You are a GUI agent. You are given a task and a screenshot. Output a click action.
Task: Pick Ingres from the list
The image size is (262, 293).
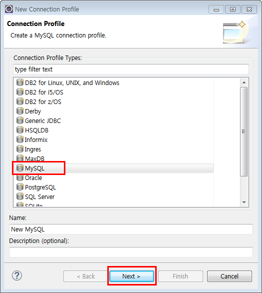coord(33,149)
